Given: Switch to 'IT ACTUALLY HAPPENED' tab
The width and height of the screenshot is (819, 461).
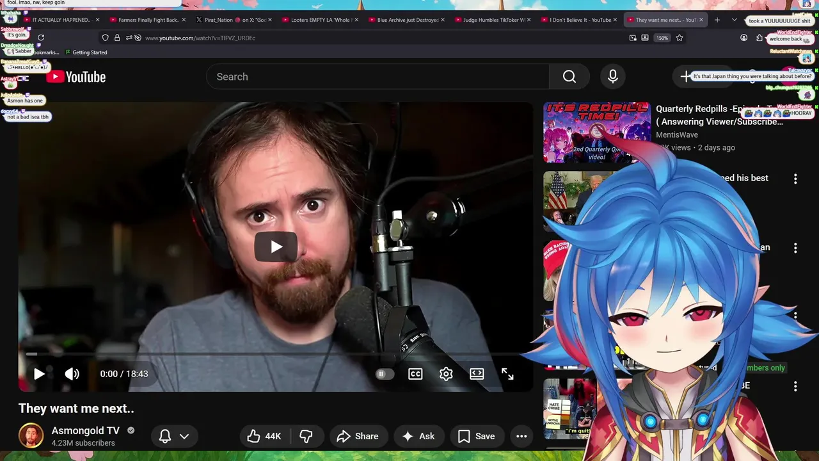Looking at the screenshot, I should [62, 20].
